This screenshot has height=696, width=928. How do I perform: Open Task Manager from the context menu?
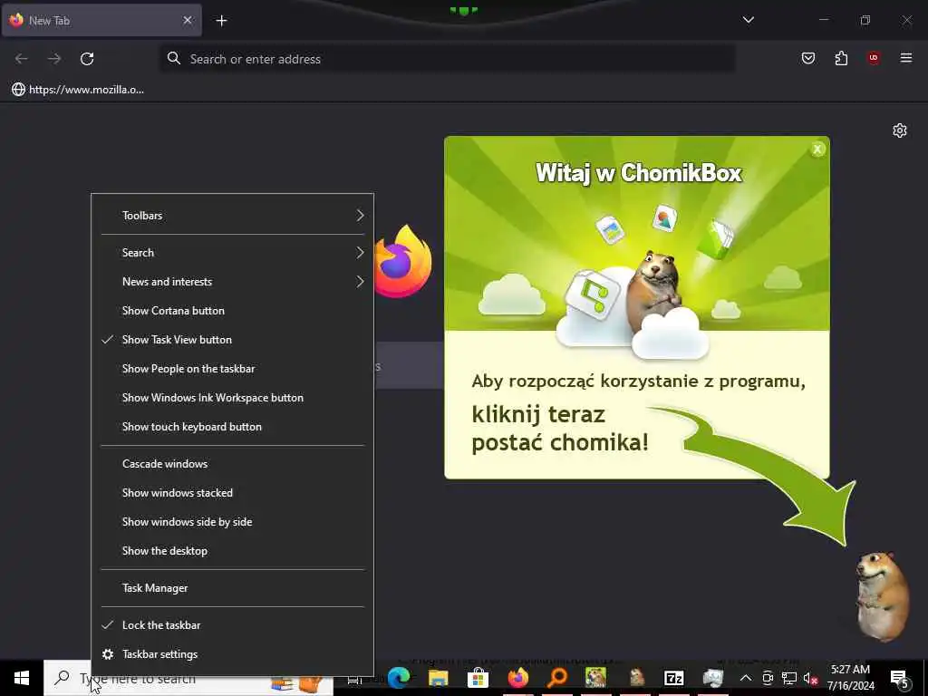tap(233, 588)
